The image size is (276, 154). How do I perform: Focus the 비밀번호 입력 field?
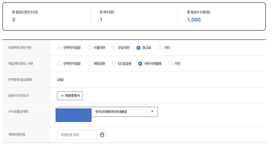(77, 135)
